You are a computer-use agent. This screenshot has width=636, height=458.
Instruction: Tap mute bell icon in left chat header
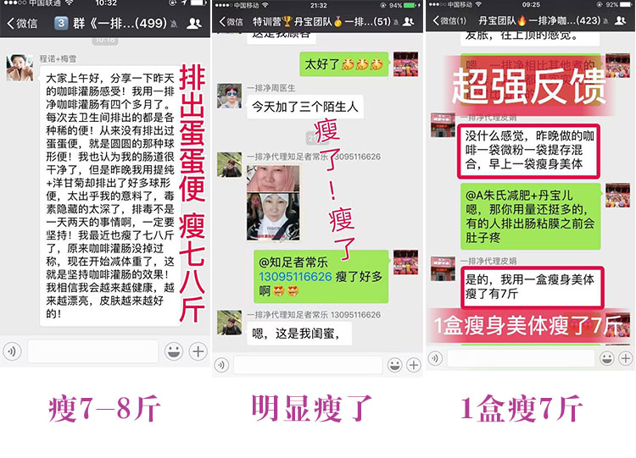click(x=174, y=24)
